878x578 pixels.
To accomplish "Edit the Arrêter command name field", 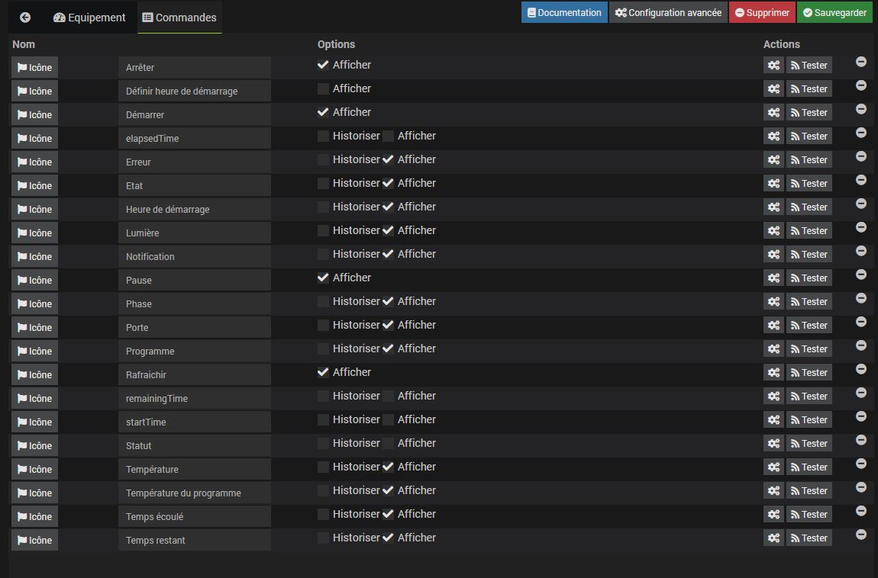I will (x=194, y=68).
